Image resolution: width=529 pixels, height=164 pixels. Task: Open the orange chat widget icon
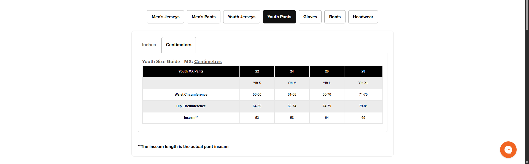(x=508, y=150)
